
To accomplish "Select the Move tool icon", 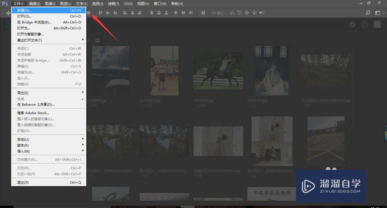I will 8,13.
